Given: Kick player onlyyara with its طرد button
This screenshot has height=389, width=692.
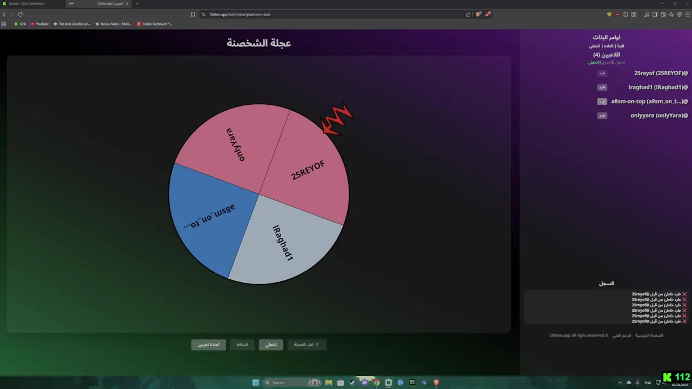Looking at the screenshot, I should [602, 116].
